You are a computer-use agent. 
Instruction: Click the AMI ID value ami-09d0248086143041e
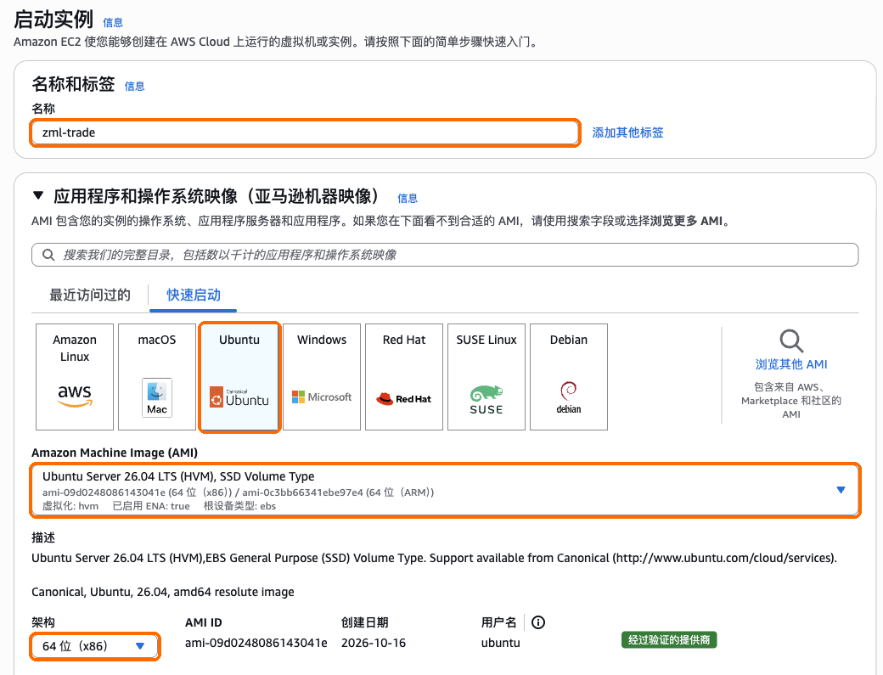click(x=256, y=643)
